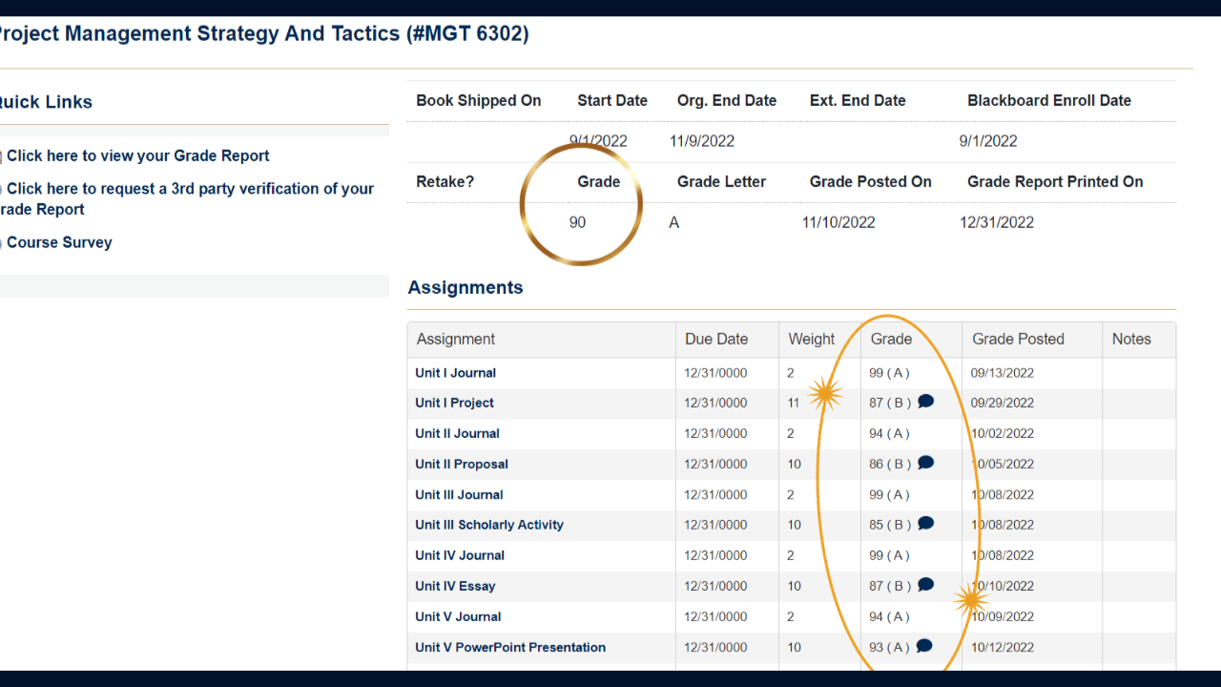
Task: Select the Unit V Journal assignment
Action: point(457,616)
